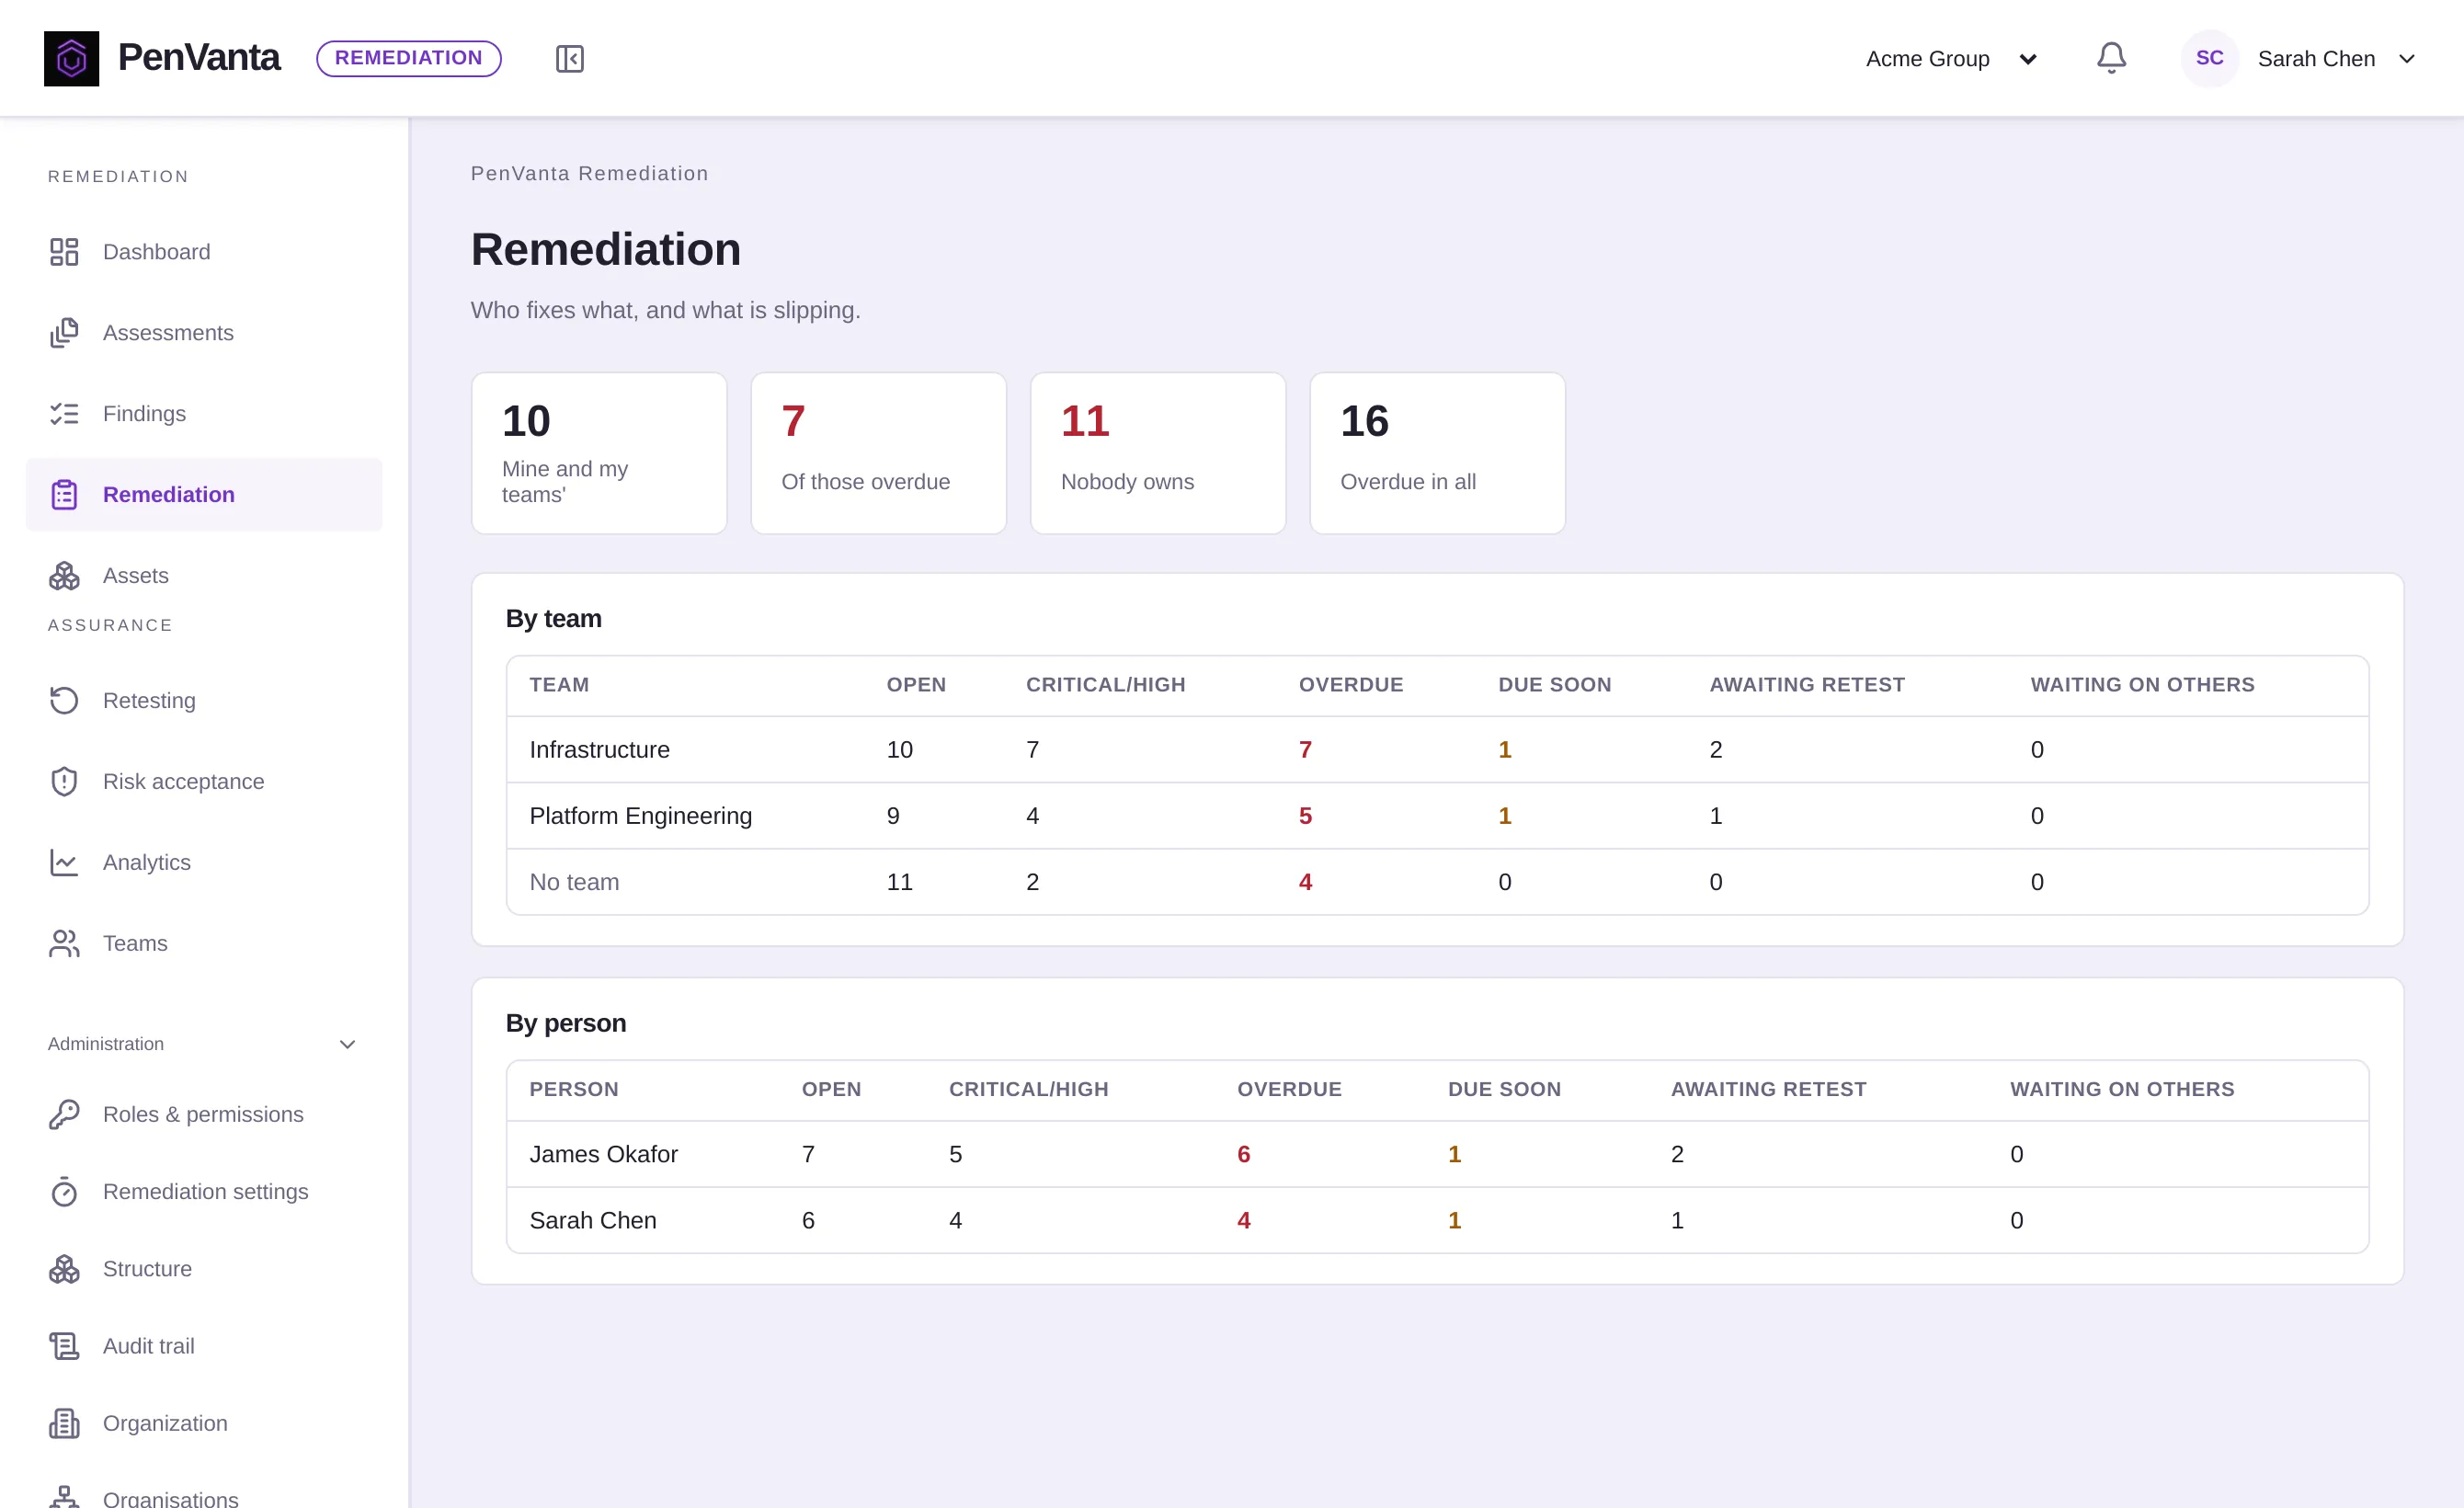The width and height of the screenshot is (2464, 1508).
Task: Open Findings from the sidebar
Action: (x=204, y=414)
